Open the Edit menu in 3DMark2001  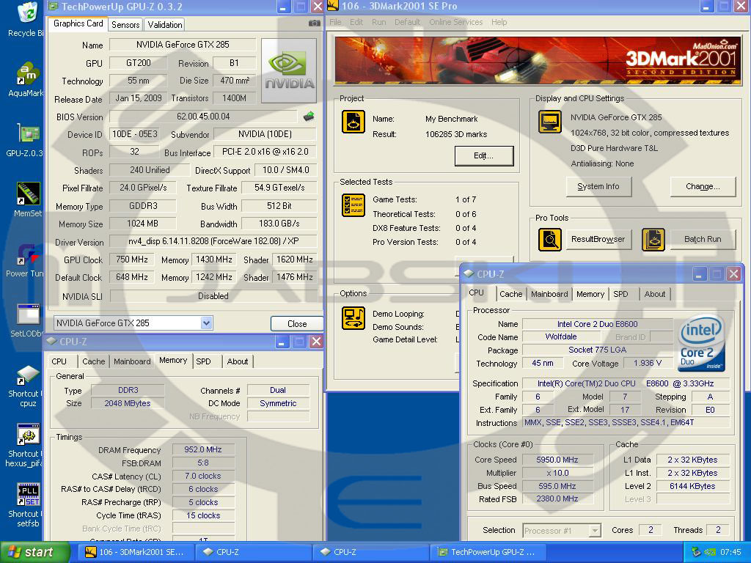[356, 22]
